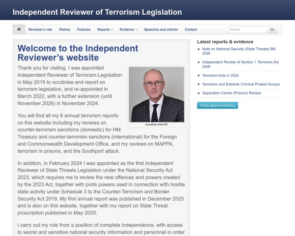The image size is (295, 236).
Task: Open Speeches and articles page
Action: click(x=161, y=29)
